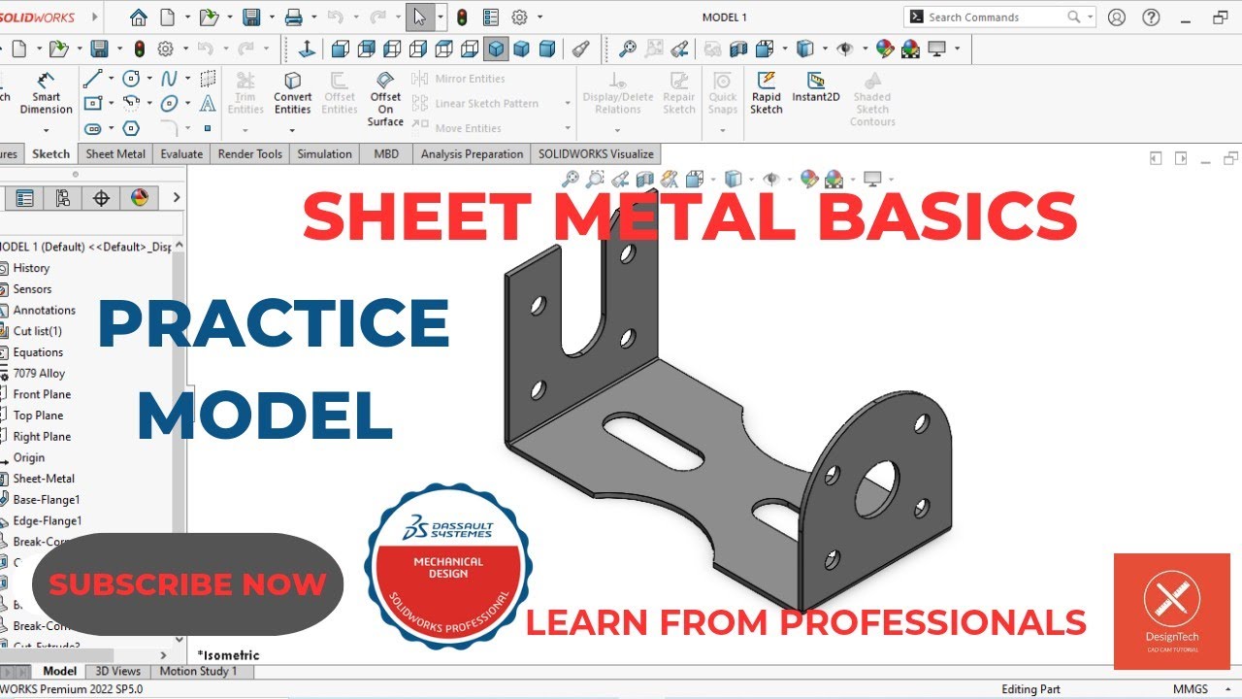Viewport: 1242px width, 699px height.
Task: Click Offset On Surface tool
Action: point(385,99)
